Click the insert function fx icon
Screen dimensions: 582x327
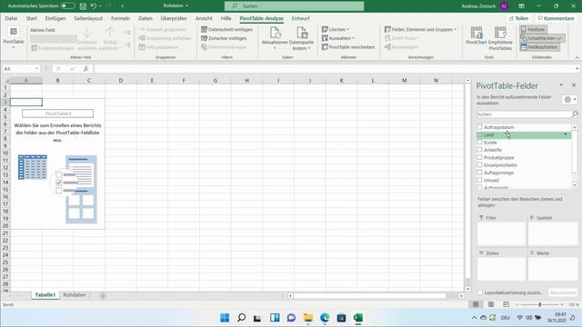[x=85, y=69]
